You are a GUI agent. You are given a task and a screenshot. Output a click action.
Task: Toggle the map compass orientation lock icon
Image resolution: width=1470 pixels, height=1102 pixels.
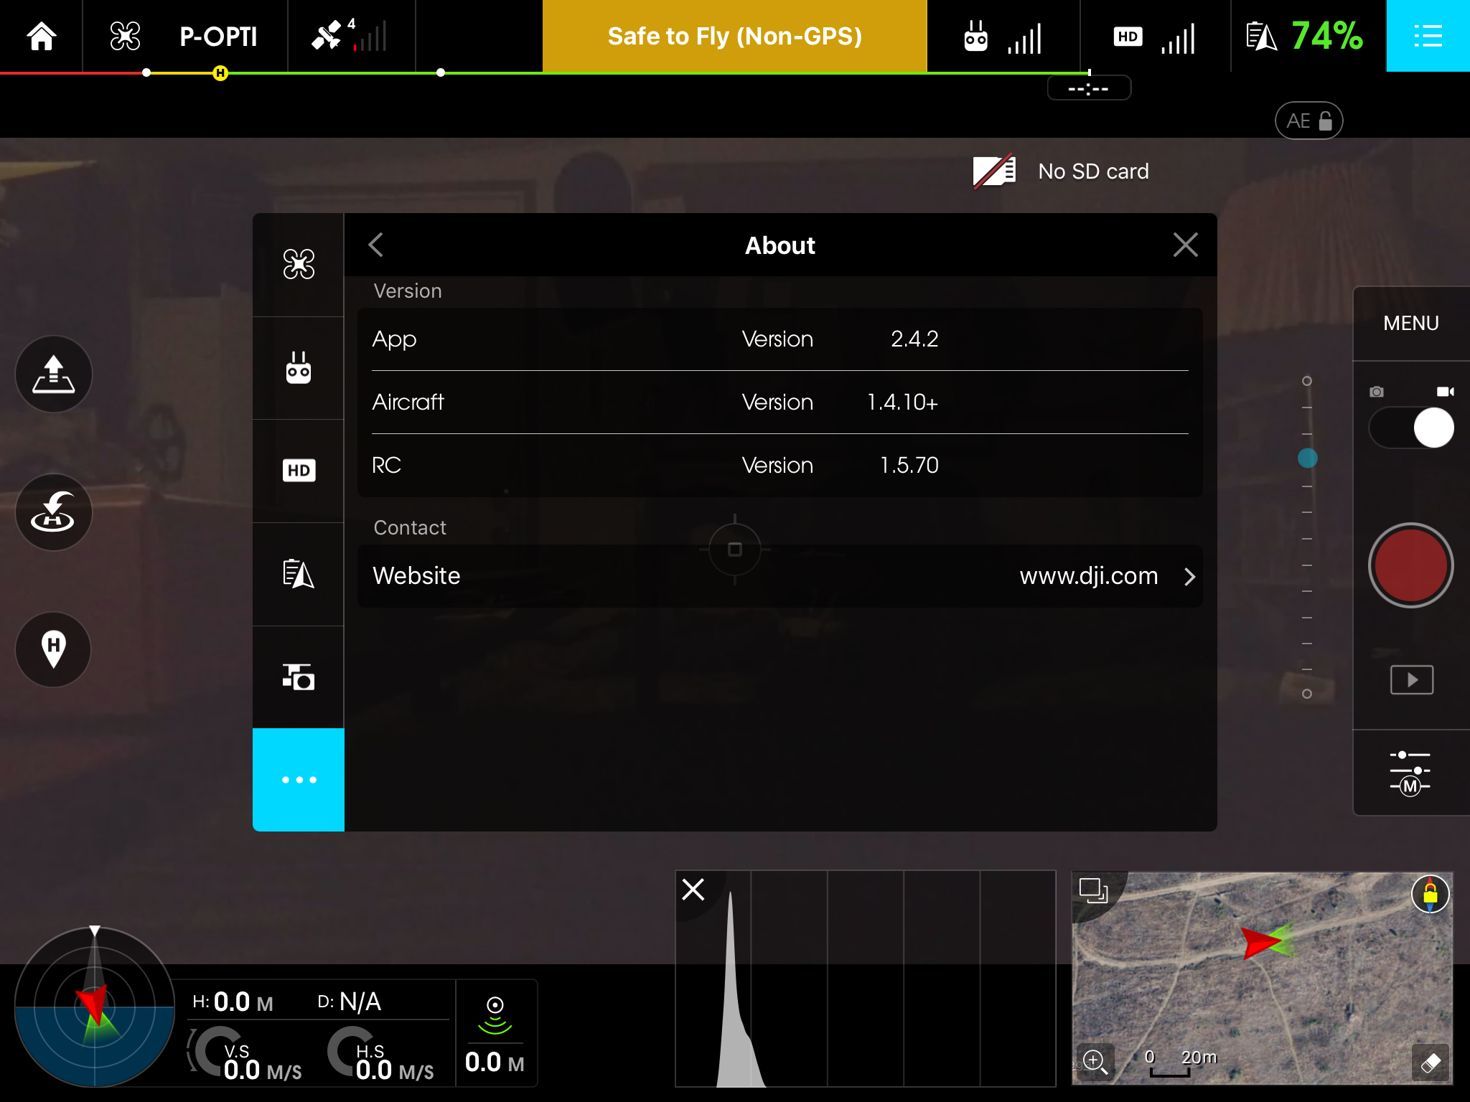coord(1430,894)
